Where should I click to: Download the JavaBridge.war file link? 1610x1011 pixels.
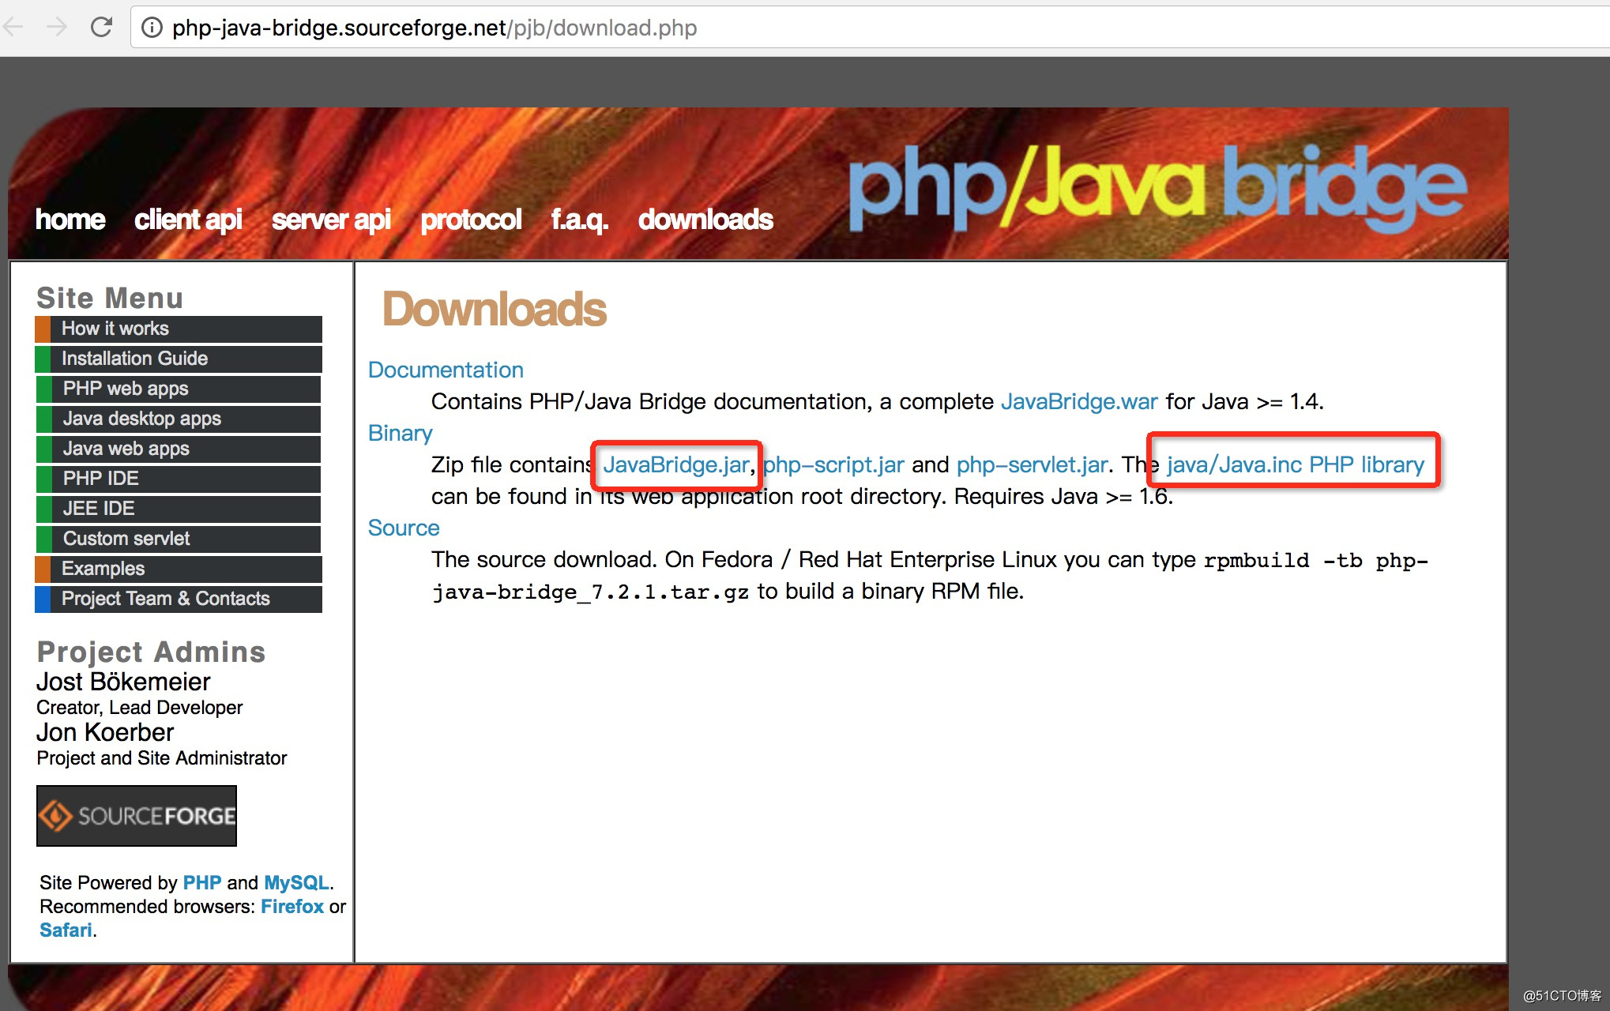point(1079,401)
